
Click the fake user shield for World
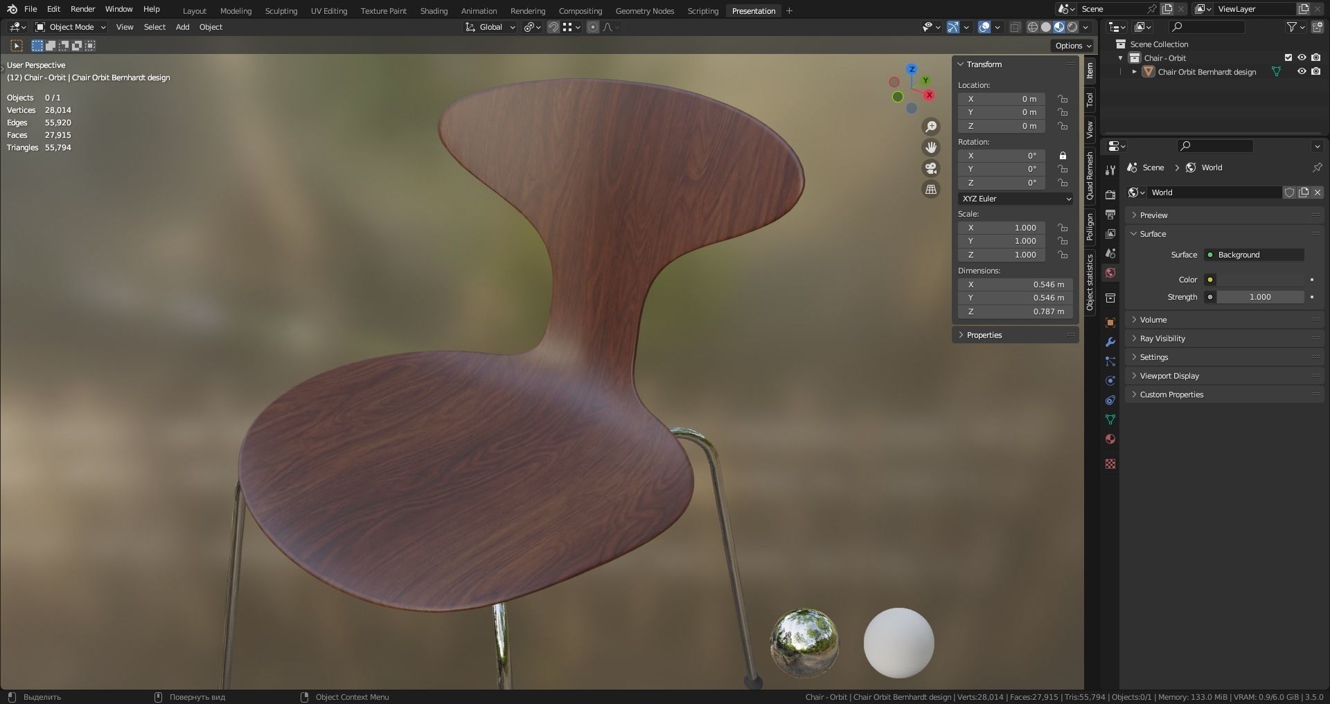point(1290,192)
